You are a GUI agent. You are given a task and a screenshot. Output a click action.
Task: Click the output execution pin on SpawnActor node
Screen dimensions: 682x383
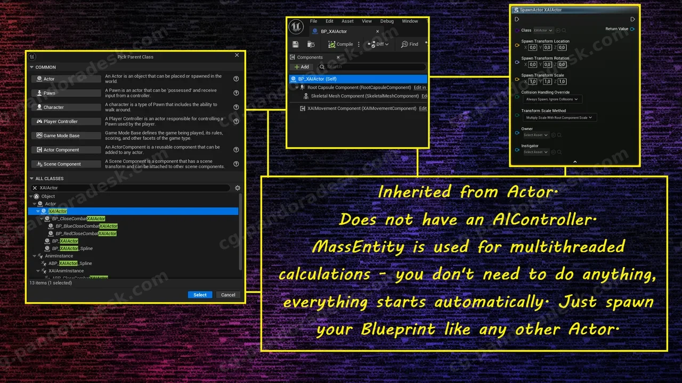(632, 19)
